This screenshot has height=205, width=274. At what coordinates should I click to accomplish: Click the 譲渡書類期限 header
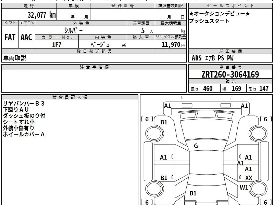pyautogui.click(x=171, y=6)
